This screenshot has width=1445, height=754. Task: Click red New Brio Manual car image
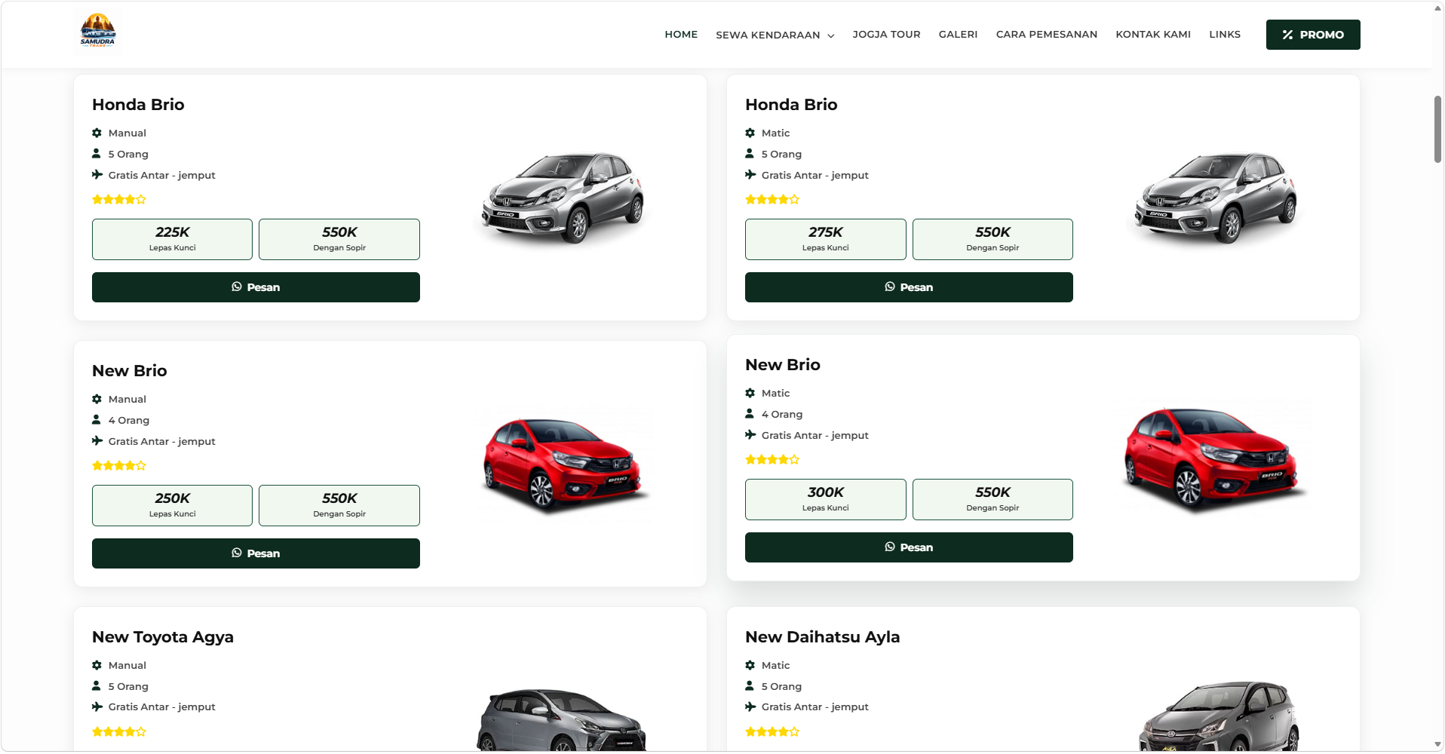[x=564, y=464]
